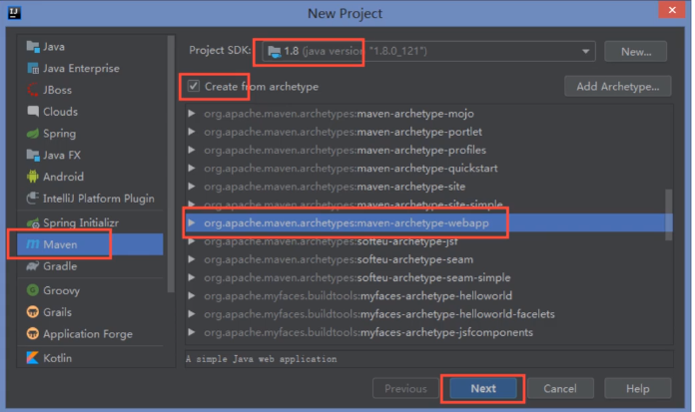Click the Cancel button

[560, 388]
